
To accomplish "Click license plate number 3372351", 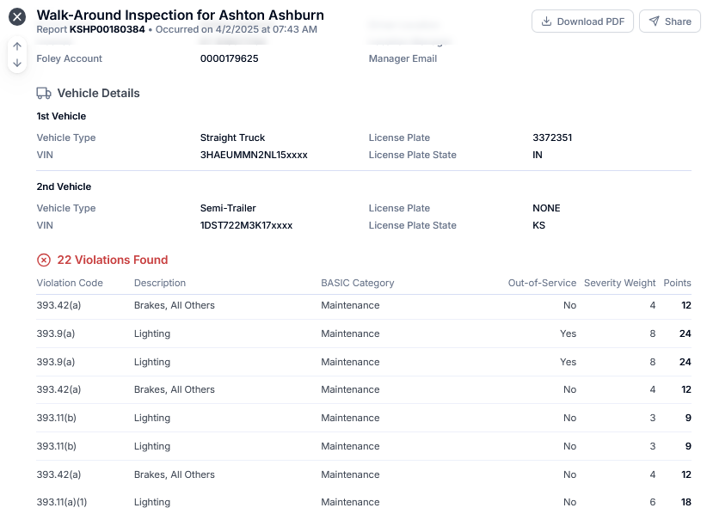I will 552,138.
